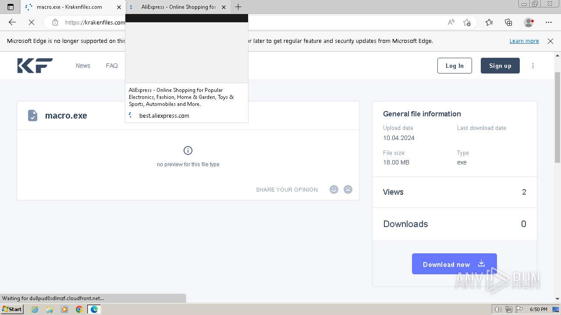Launch Internet Explorer from taskbar

coord(35,309)
